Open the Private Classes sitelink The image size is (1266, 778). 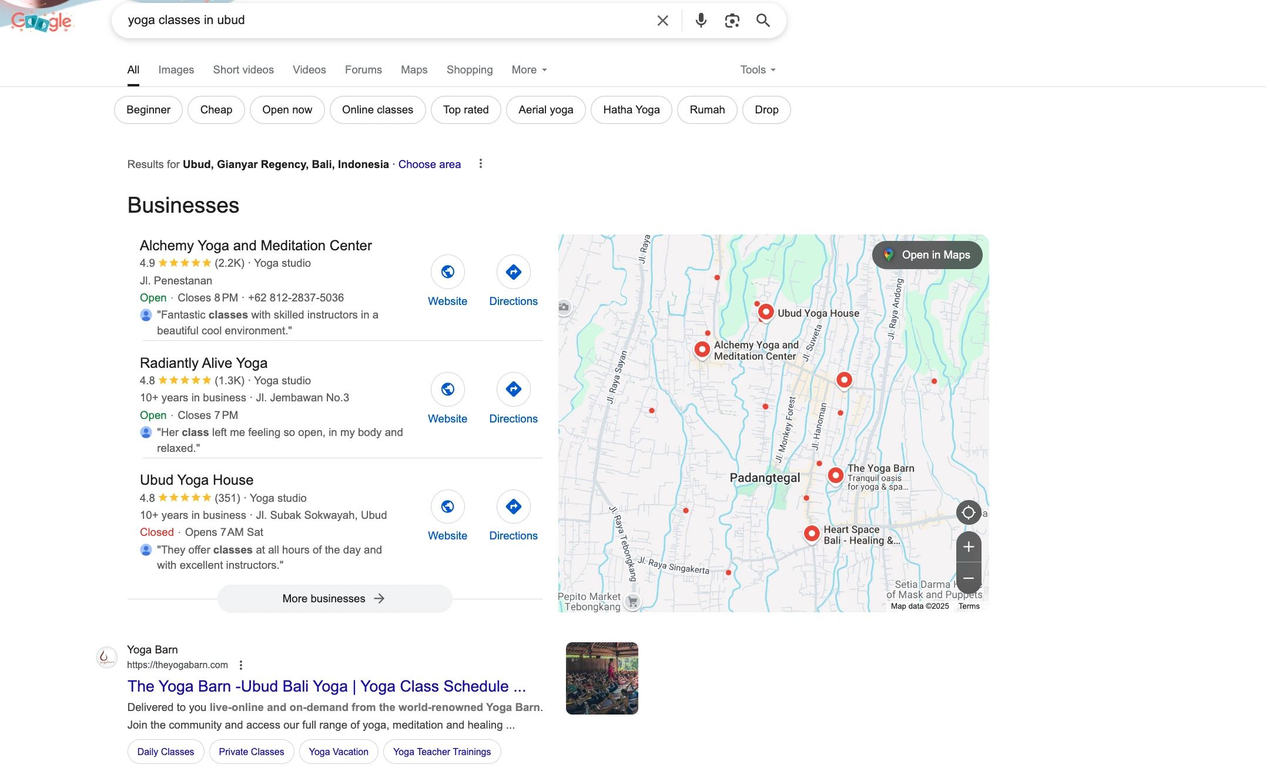pos(252,752)
